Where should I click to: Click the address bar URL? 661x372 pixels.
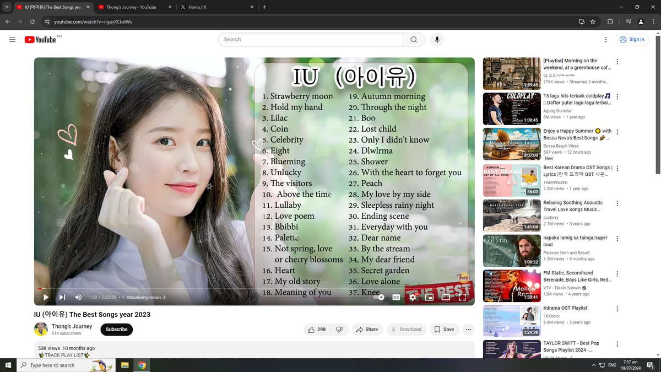(x=93, y=22)
